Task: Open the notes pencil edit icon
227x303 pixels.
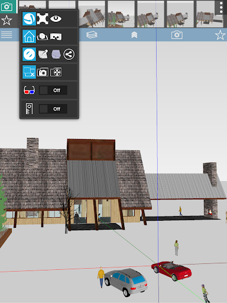Action: click(x=43, y=54)
